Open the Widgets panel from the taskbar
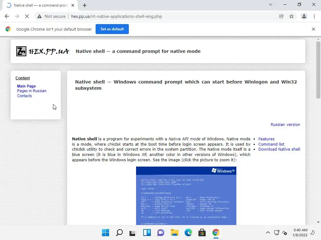This screenshot has width=321, height=240. point(147,232)
